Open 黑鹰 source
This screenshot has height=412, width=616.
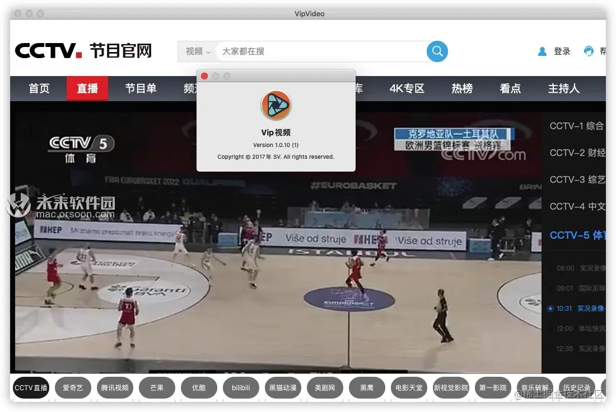[x=367, y=388]
